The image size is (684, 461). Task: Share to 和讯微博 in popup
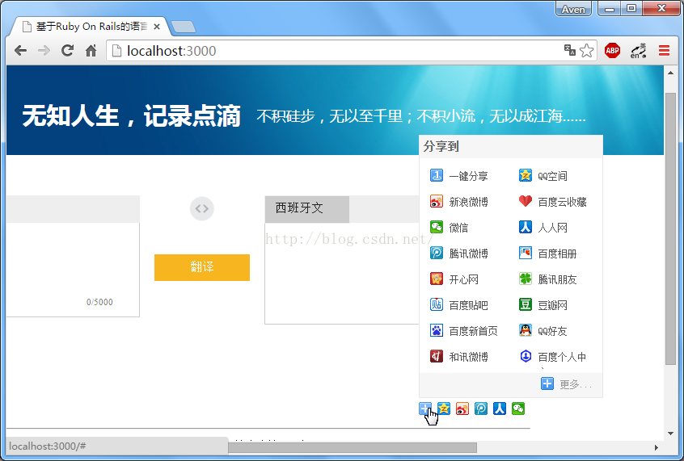(459, 356)
